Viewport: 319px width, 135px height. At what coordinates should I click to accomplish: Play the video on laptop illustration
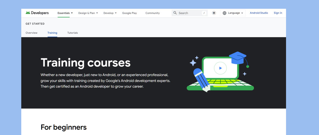click(220, 68)
